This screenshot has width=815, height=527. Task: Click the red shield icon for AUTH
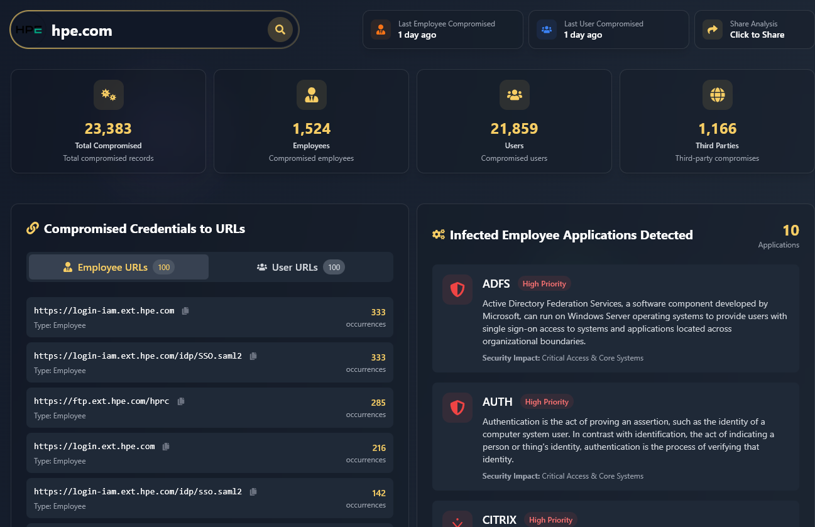(457, 408)
